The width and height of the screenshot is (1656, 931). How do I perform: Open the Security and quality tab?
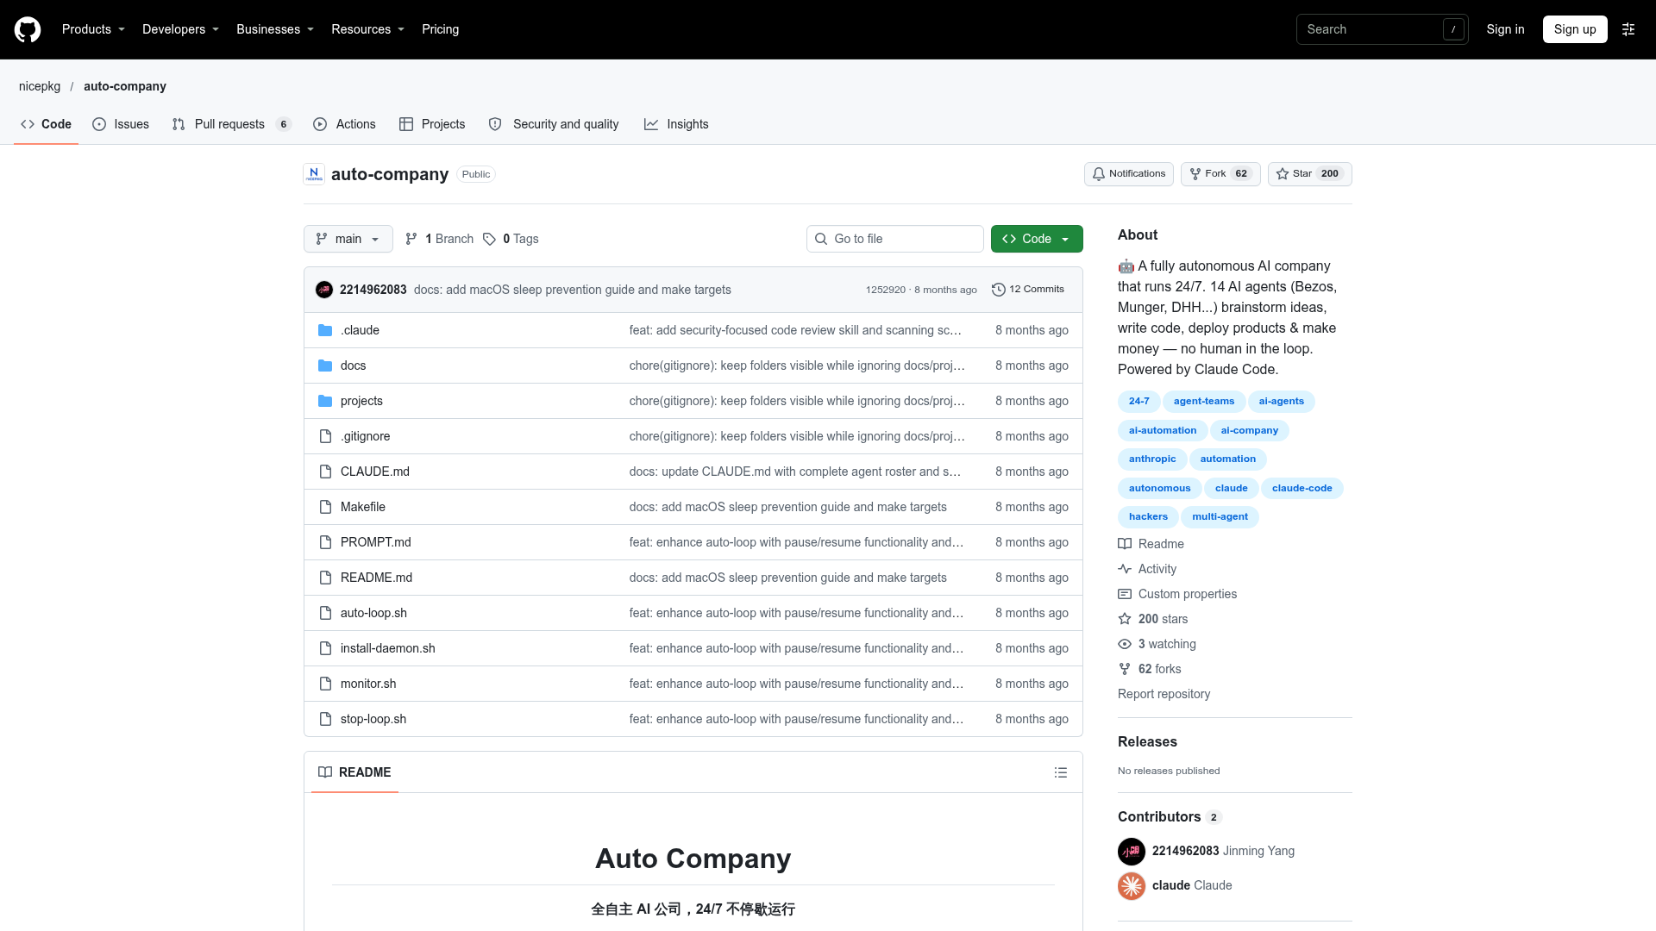coord(554,124)
